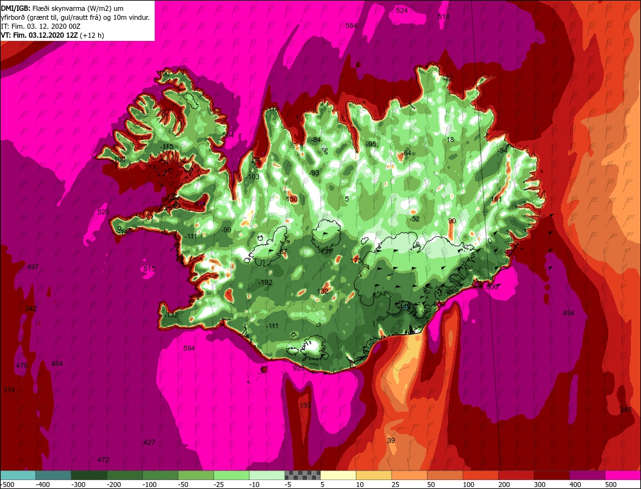Screen dimensions: 641x489
Task: Click the value 132 in south Iceland
Action: point(323,291)
